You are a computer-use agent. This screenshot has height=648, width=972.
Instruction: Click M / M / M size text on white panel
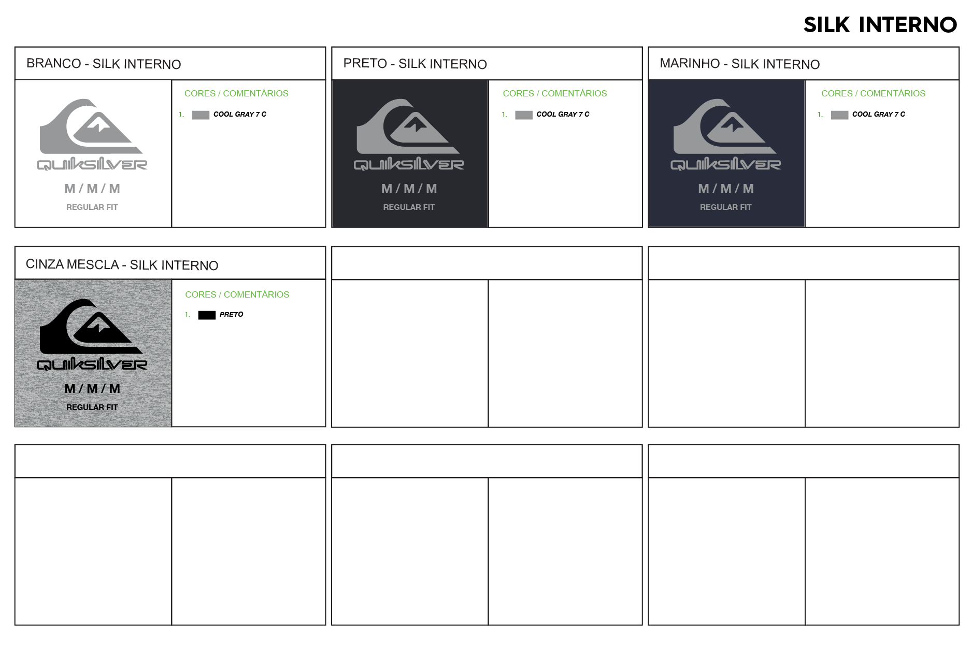(x=92, y=189)
